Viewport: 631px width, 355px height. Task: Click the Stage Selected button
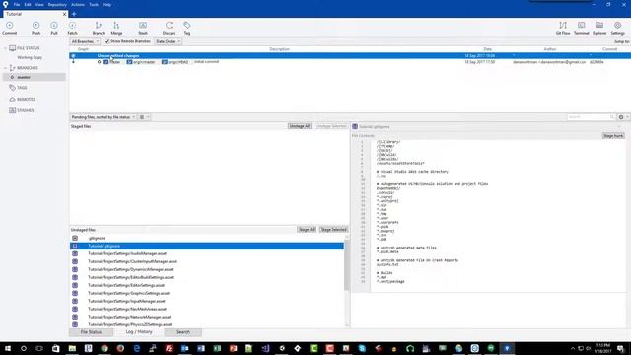pos(333,230)
